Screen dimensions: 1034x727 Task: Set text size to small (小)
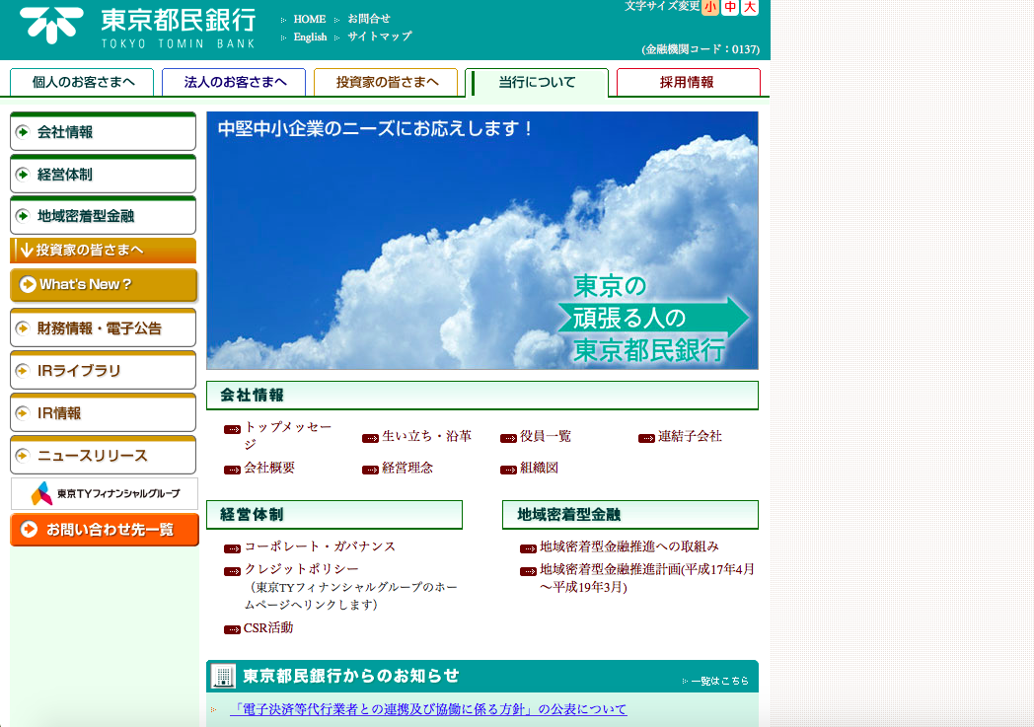(x=709, y=8)
